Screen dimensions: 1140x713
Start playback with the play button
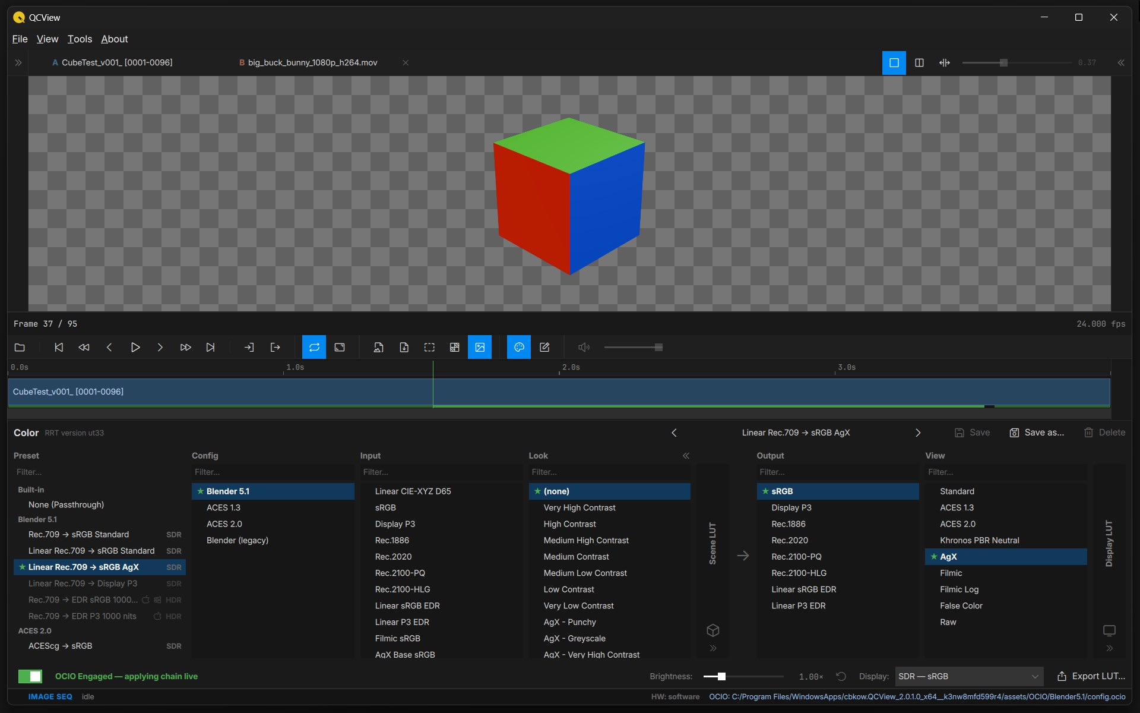point(135,348)
